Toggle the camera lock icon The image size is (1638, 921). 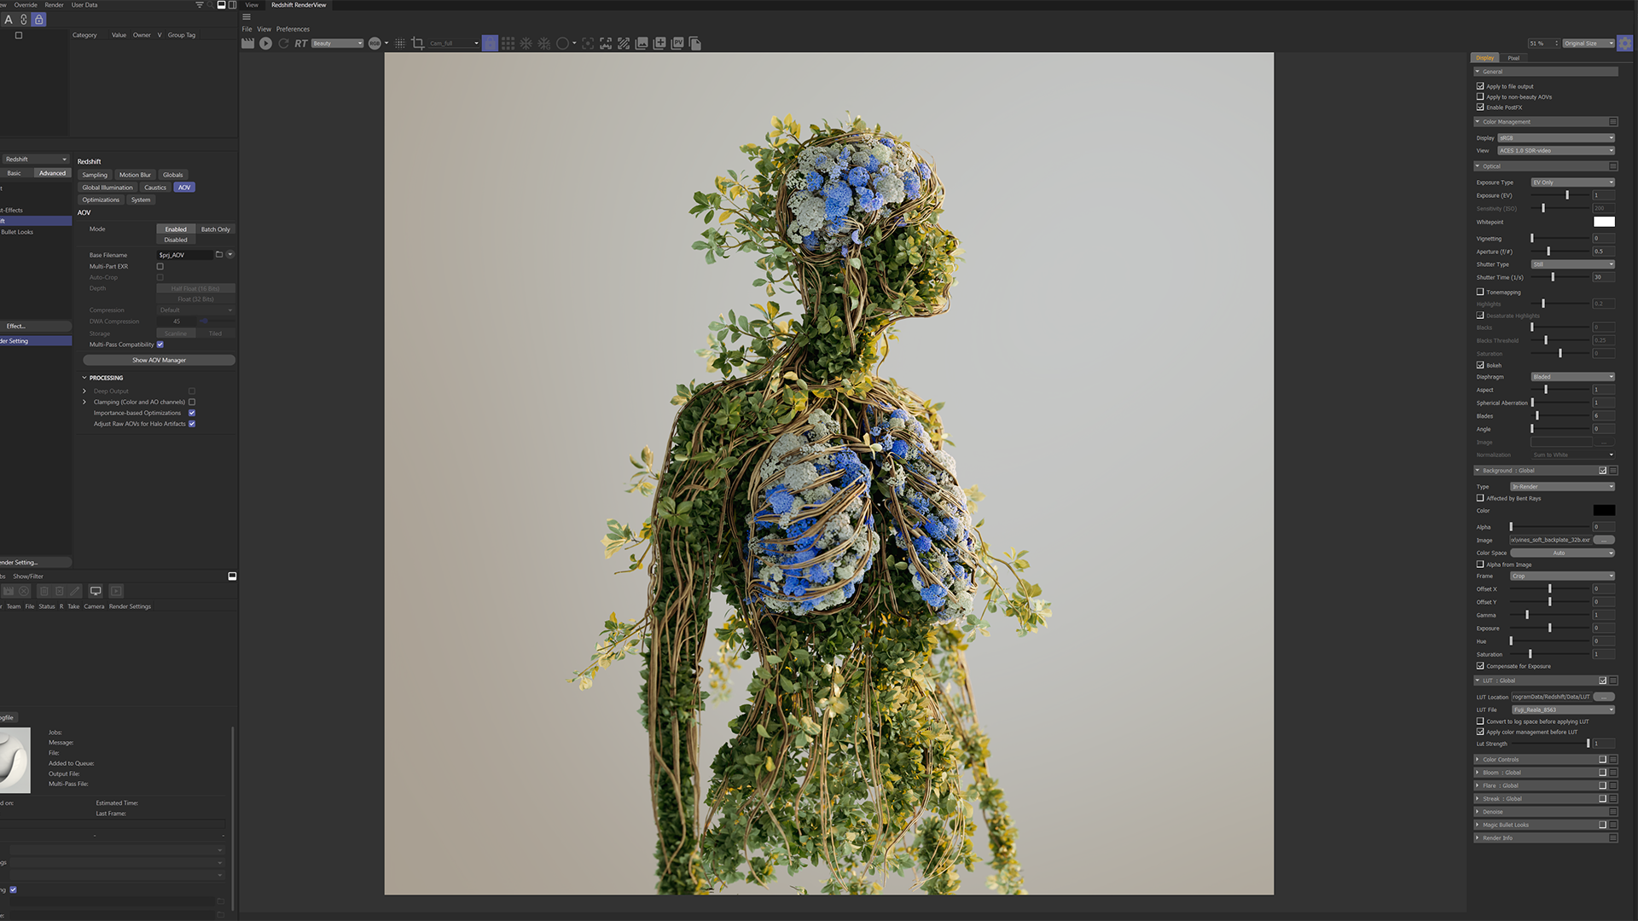pyautogui.click(x=490, y=43)
